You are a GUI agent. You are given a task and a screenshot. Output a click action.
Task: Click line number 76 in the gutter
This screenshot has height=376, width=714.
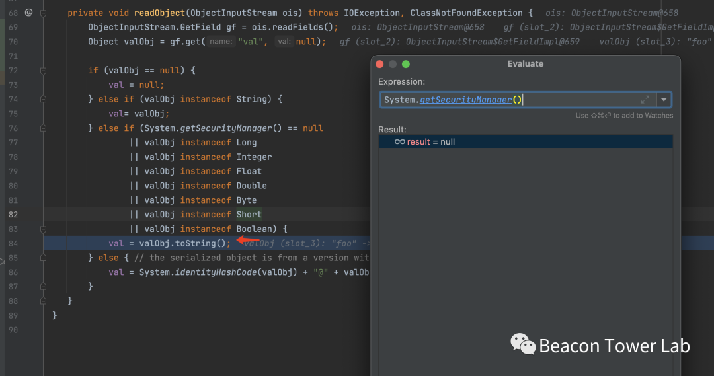[13, 128]
